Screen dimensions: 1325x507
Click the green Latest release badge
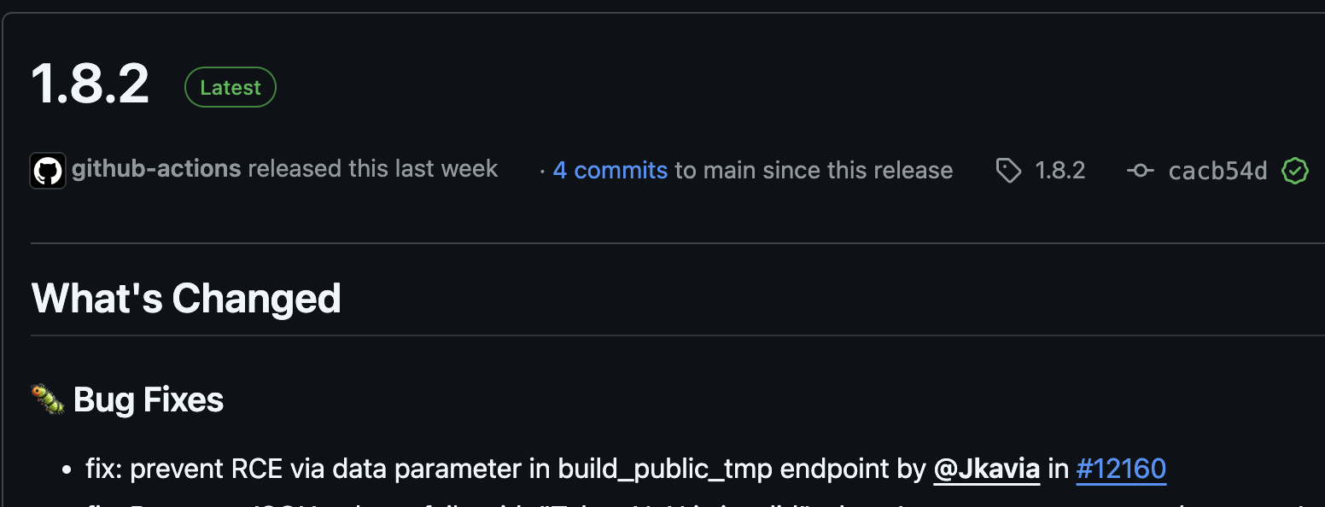(x=231, y=87)
